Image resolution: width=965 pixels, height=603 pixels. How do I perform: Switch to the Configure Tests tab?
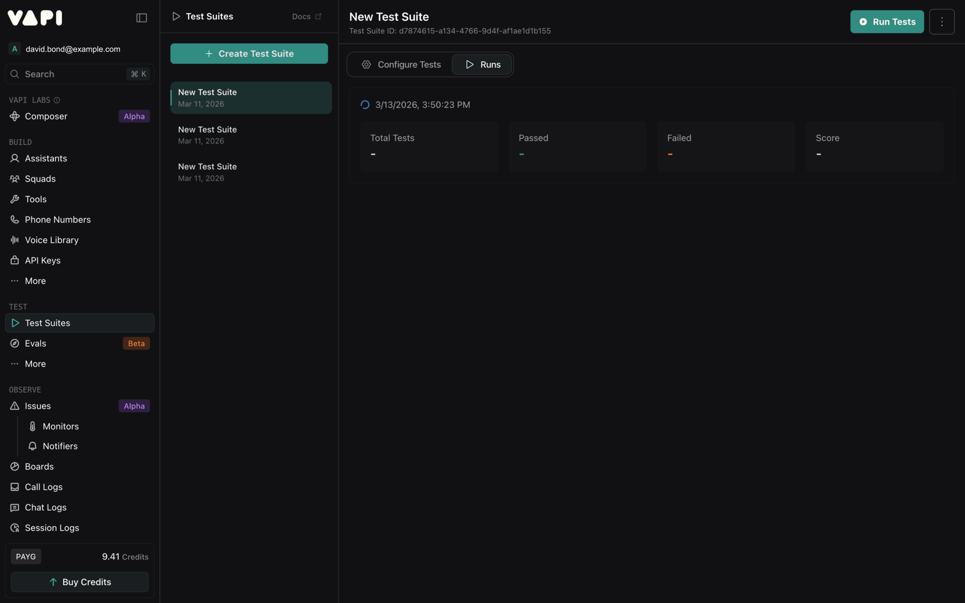(x=401, y=65)
